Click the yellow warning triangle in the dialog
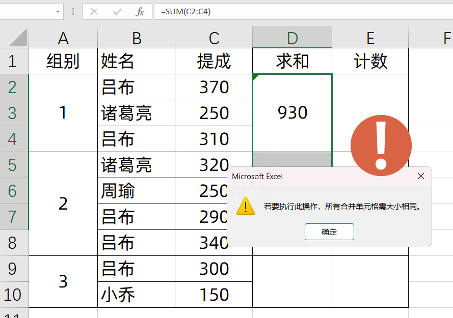 pyautogui.click(x=245, y=207)
